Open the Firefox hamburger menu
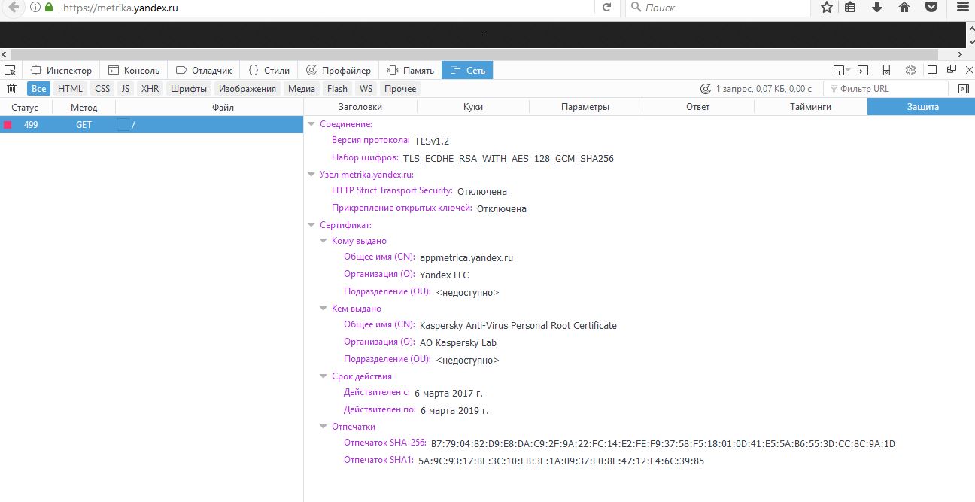975x502 pixels. click(962, 8)
